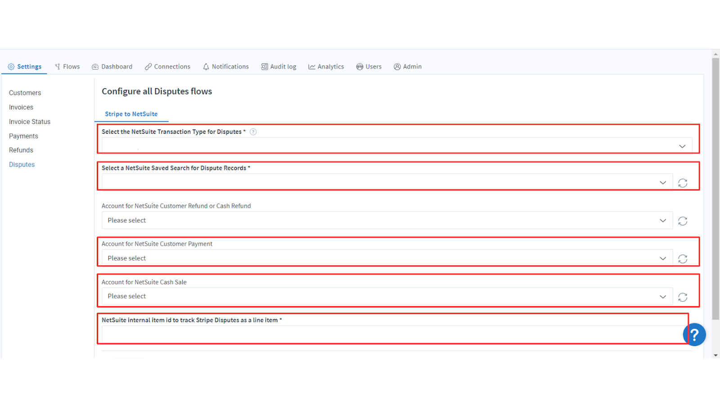Switch to the Flows tab

tap(67, 67)
